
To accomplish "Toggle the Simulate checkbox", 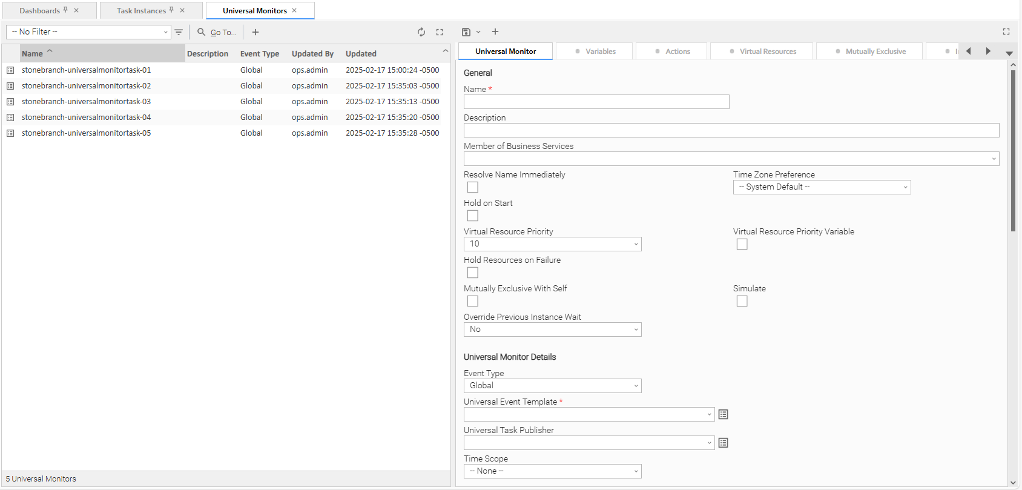I will pyautogui.click(x=742, y=301).
